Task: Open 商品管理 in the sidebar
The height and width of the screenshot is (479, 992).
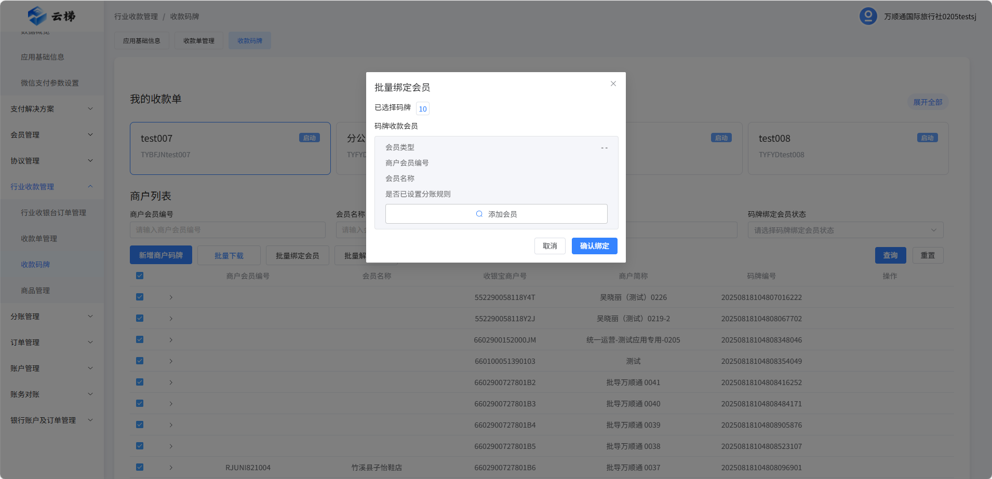Action: click(x=35, y=291)
